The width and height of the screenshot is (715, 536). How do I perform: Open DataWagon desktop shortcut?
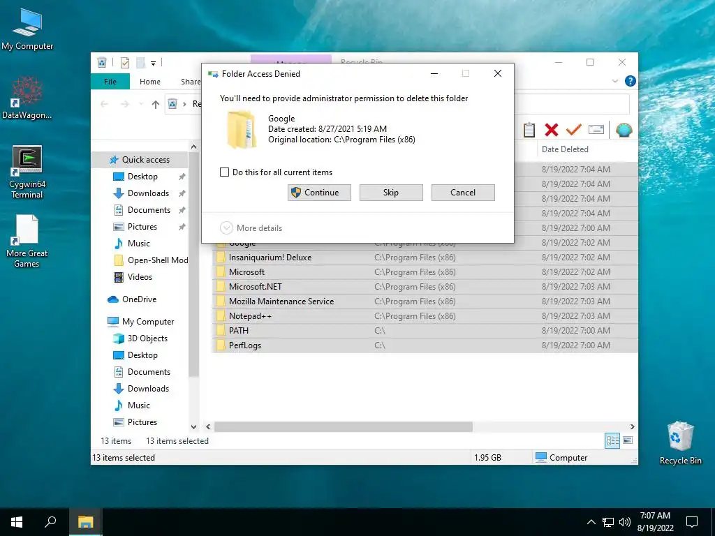pos(27,98)
